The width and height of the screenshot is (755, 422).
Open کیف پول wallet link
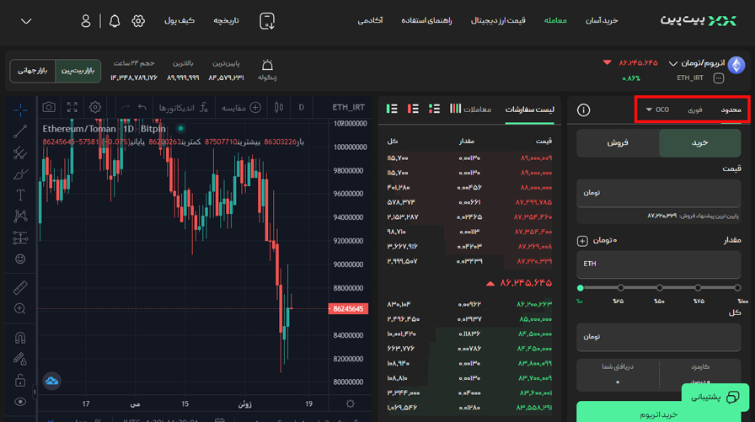(179, 21)
